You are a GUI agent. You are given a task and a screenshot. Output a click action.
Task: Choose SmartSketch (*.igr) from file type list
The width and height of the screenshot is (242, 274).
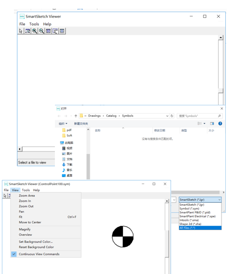(200, 205)
